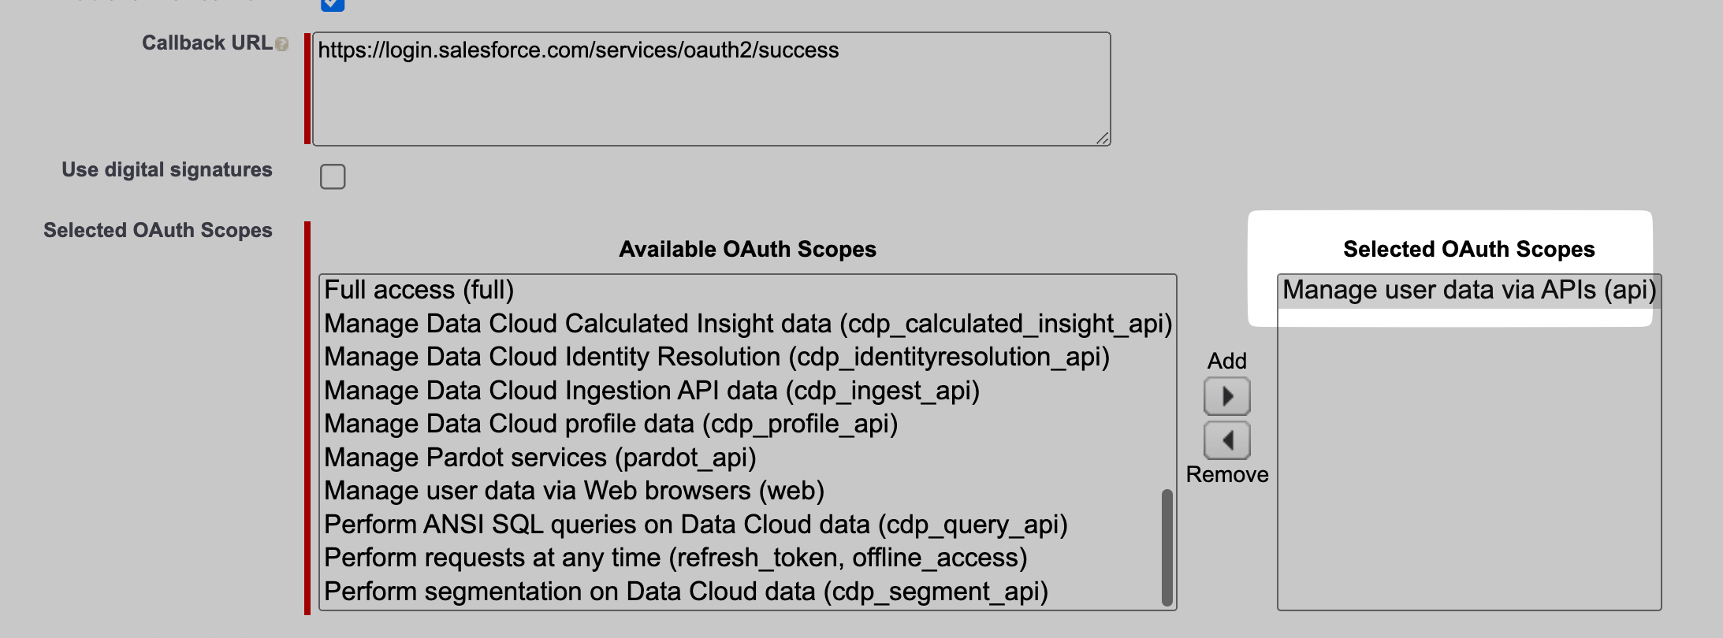Click the Available OAuth Scopes list scrollbar
1723x638 pixels.
[x=1167, y=547]
